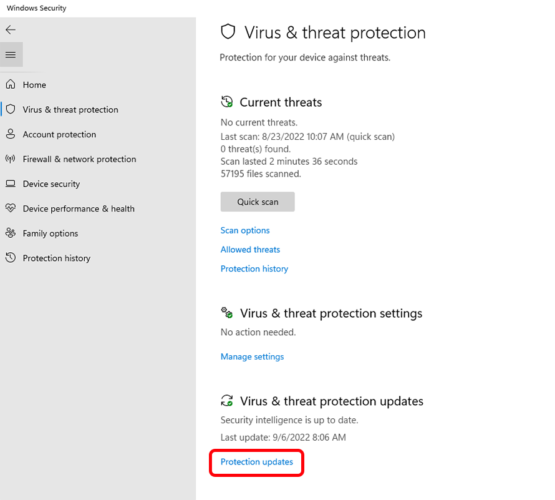555x500 pixels.
Task: Click the Firewall wireless signal icon
Action: coord(11,159)
